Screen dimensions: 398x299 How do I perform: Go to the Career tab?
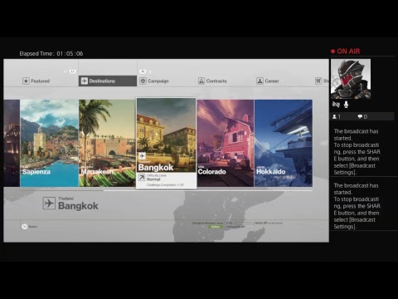pos(268,81)
